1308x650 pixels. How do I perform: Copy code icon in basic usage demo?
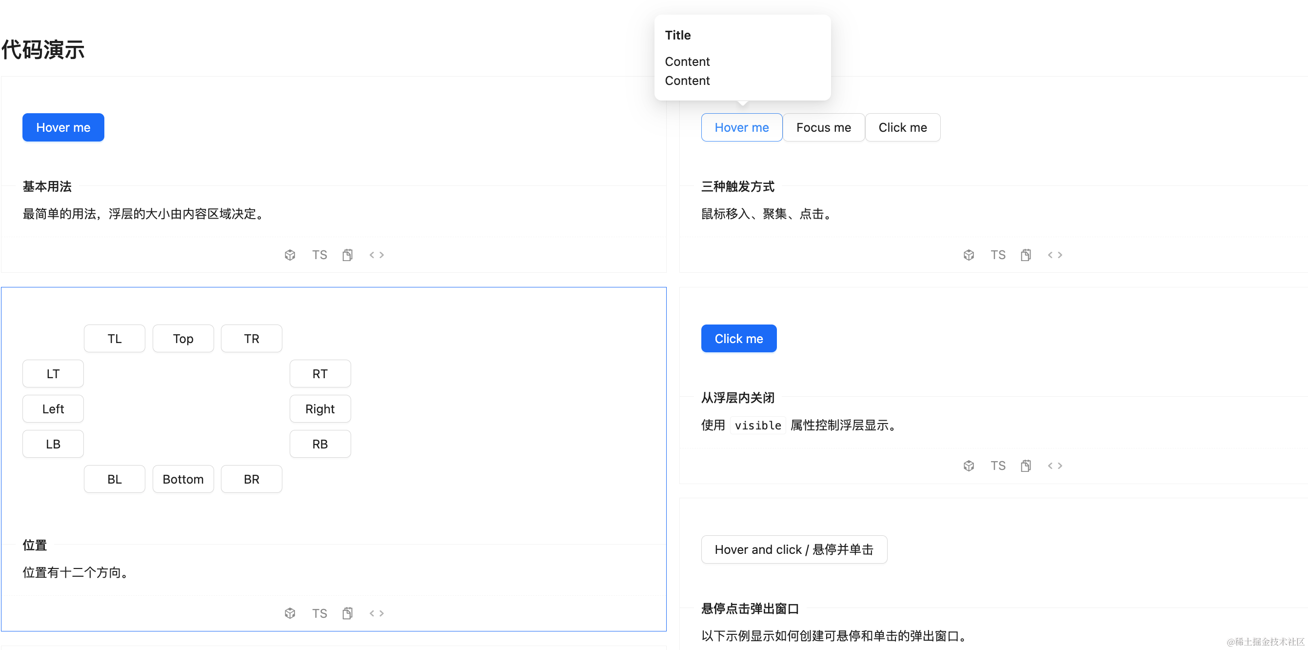coord(347,255)
